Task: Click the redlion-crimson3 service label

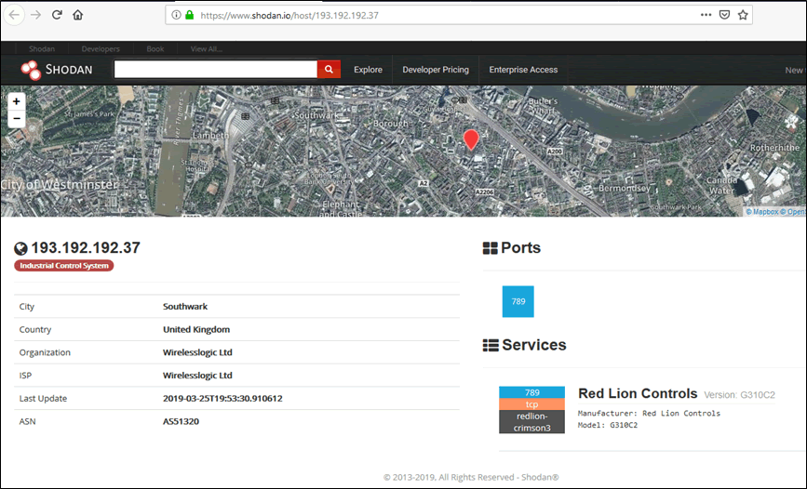Action: pos(531,422)
